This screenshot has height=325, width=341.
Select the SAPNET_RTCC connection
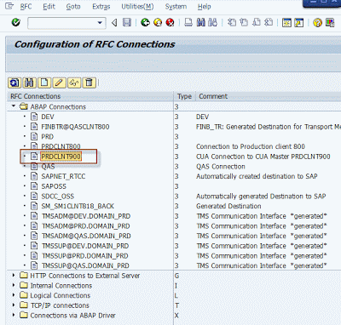[x=63, y=176]
